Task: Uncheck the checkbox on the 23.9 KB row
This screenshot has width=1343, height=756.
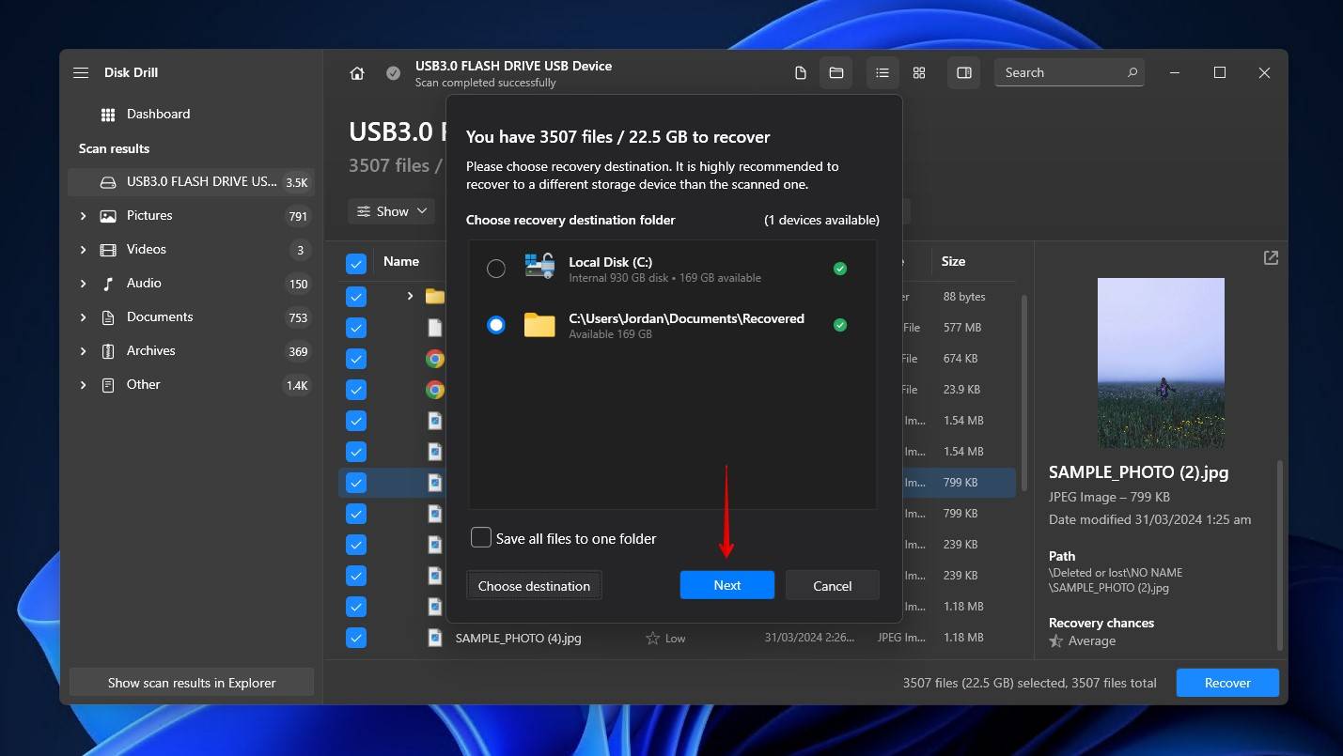Action: click(x=356, y=390)
